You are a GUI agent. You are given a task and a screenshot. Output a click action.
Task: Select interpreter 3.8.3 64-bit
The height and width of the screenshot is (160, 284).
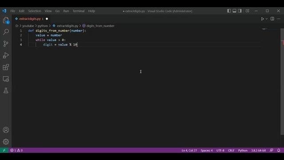pos(258,150)
